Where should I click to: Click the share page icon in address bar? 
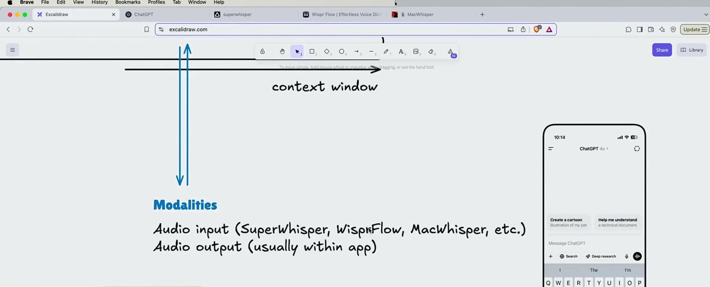coord(523,29)
